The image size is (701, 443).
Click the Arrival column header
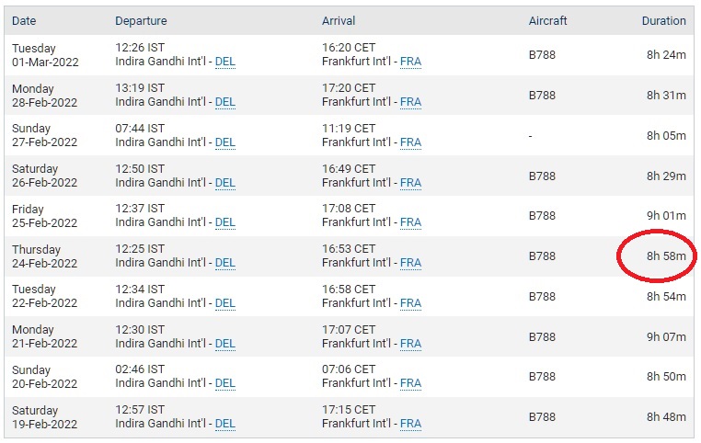339,21
